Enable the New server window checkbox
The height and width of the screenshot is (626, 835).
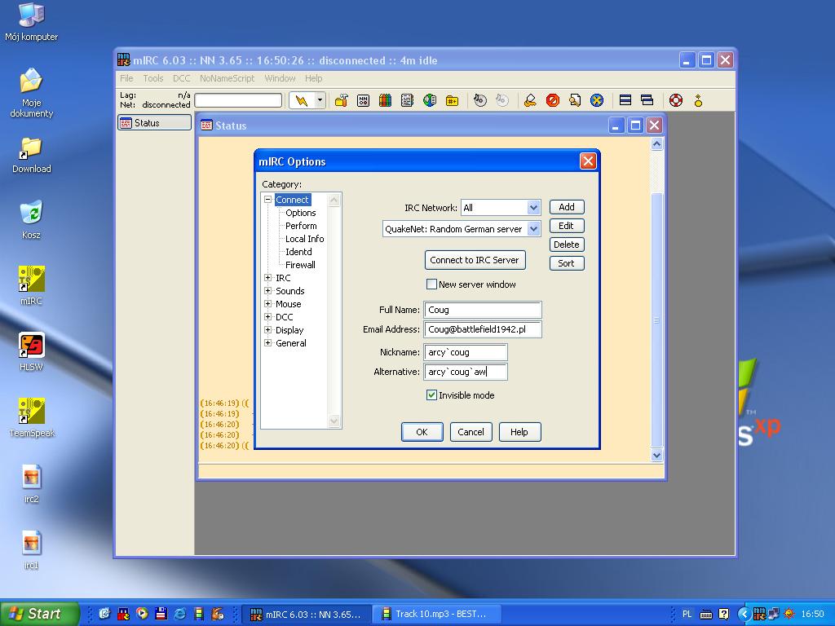[432, 284]
